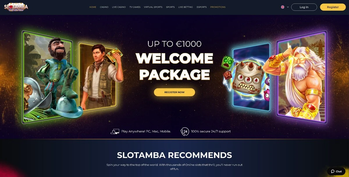Click the Slotamba logo
Viewport: 349px width, 177px height.
click(x=16, y=7)
